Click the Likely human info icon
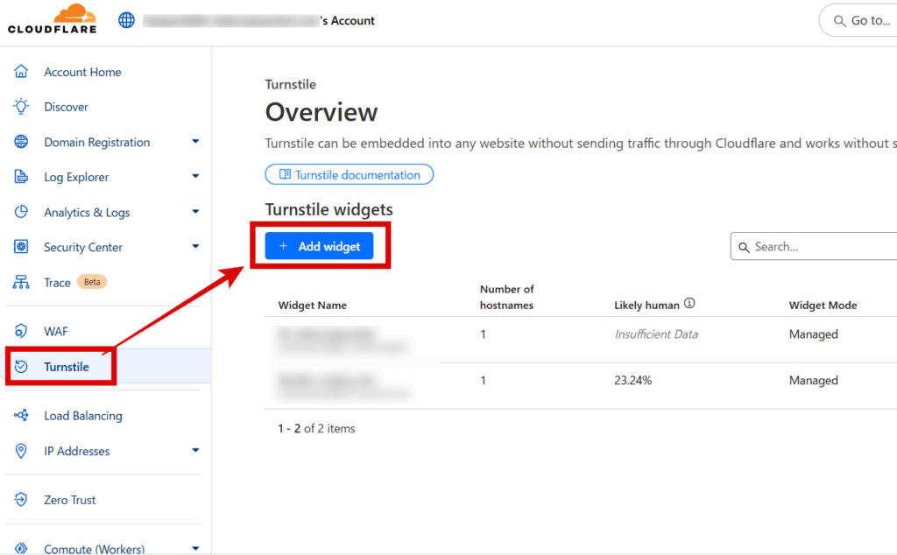 pos(689,304)
